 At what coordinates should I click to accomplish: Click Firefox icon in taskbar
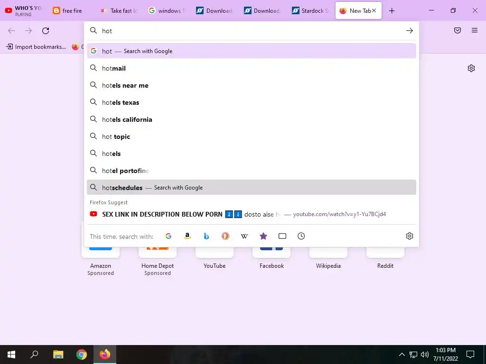click(x=105, y=355)
